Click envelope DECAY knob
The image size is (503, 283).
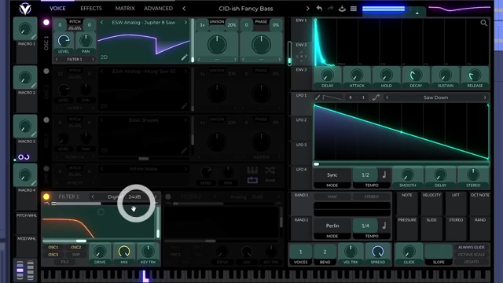pos(416,75)
